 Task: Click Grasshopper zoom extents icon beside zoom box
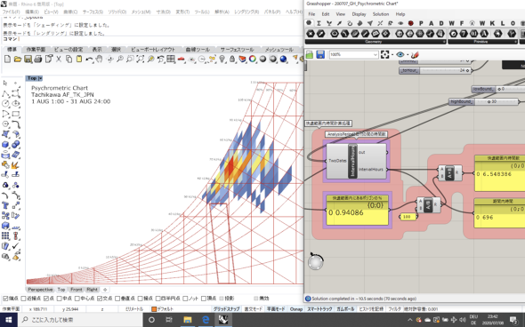(384, 54)
